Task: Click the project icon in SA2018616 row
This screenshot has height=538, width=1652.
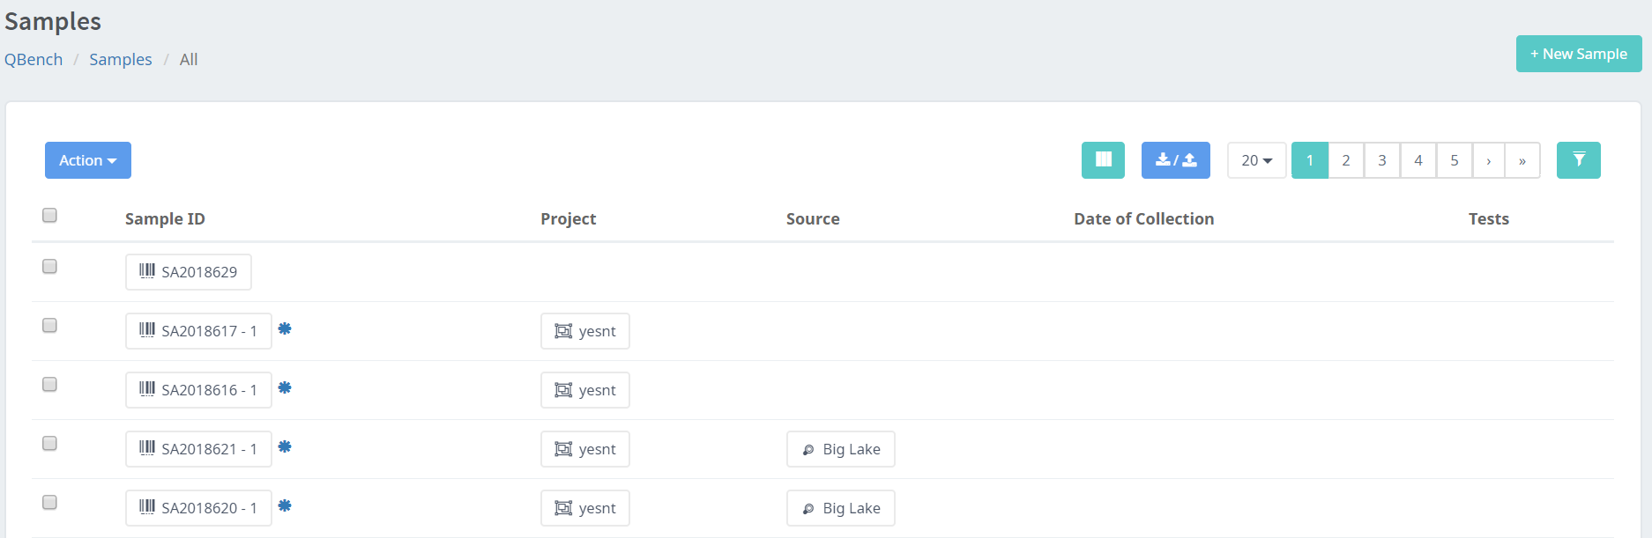Action: click(563, 390)
